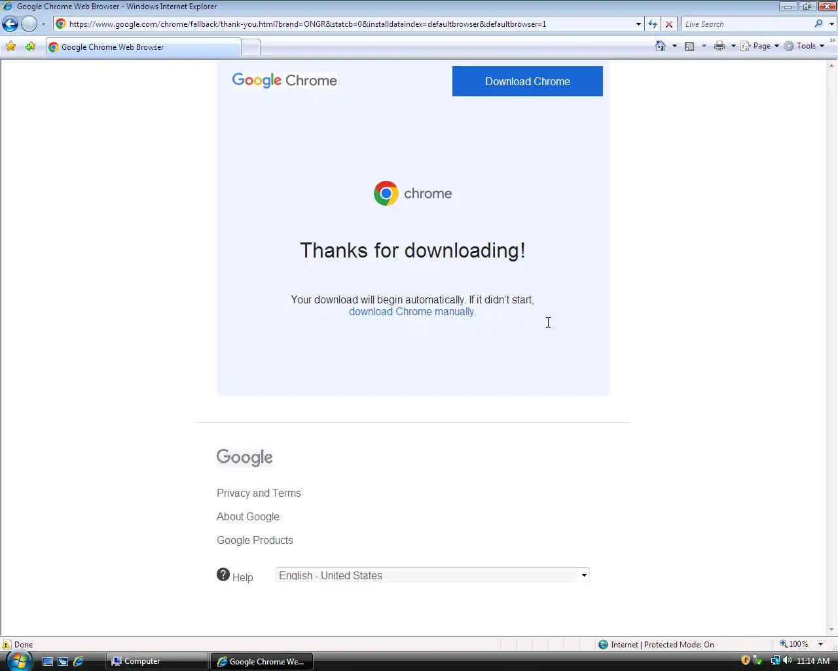
Task: Click Internet Protected Mode status entry
Action: tap(656, 644)
